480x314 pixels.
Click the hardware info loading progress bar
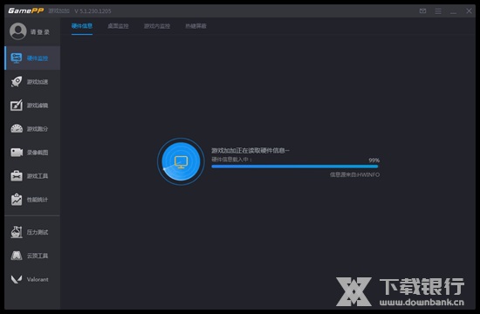coord(295,167)
